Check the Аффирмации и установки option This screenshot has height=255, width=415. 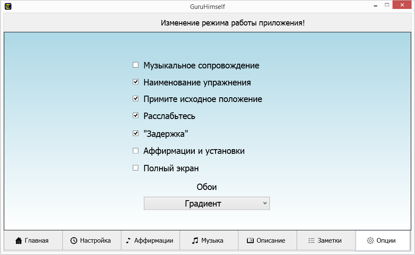click(x=136, y=150)
